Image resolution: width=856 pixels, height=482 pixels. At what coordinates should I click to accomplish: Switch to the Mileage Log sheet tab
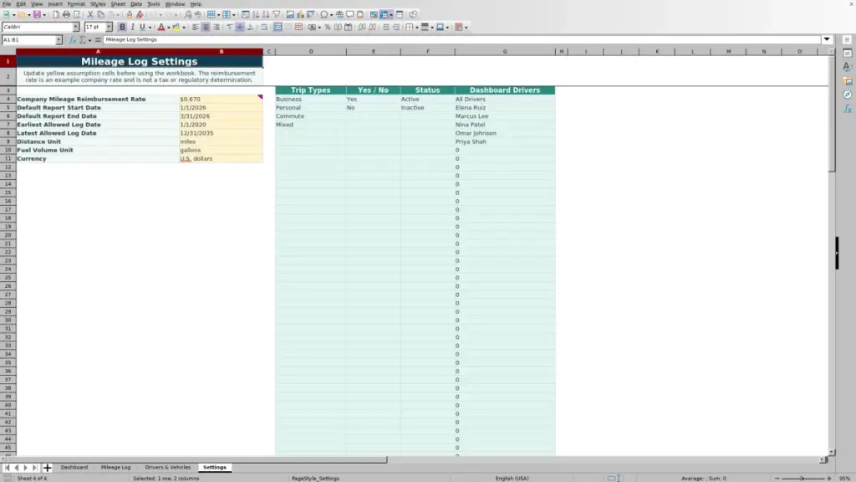click(115, 467)
